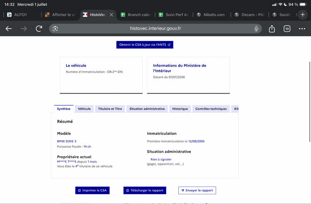Switch to the Oscaro - Piè tab

click(250, 15)
